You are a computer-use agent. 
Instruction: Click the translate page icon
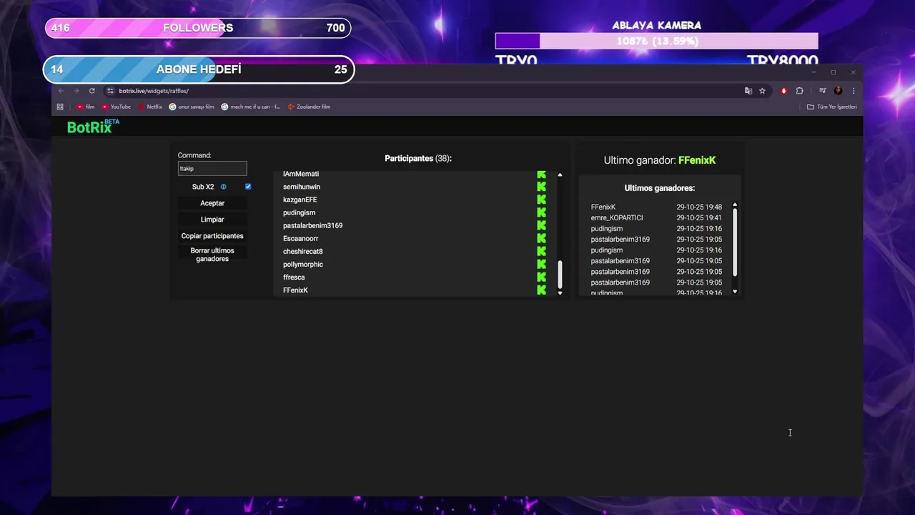click(x=748, y=91)
